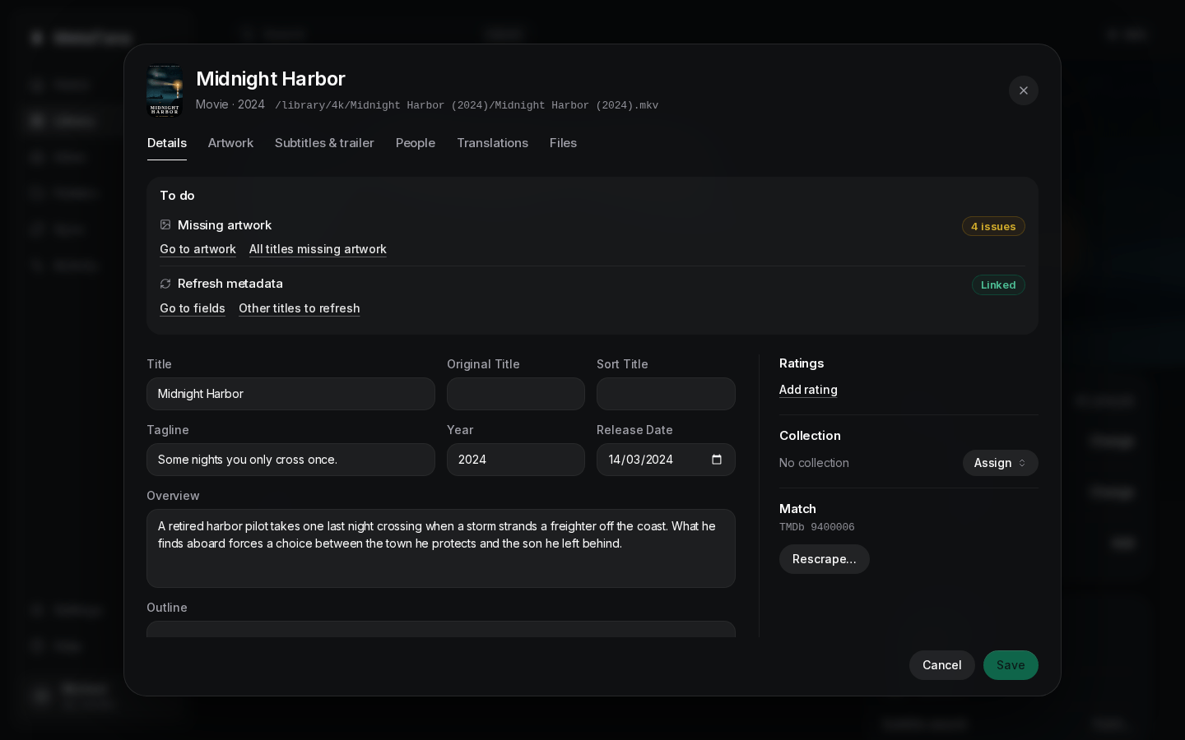Click the Missing artwork image icon
Viewport: 1185px width, 740px height.
(x=165, y=224)
